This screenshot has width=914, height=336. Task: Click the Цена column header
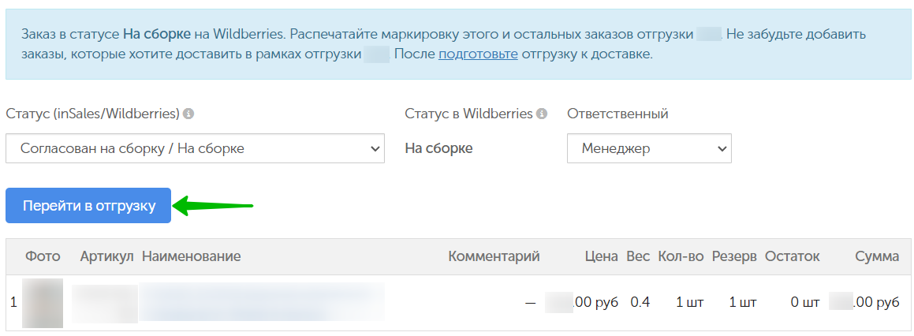(x=602, y=256)
